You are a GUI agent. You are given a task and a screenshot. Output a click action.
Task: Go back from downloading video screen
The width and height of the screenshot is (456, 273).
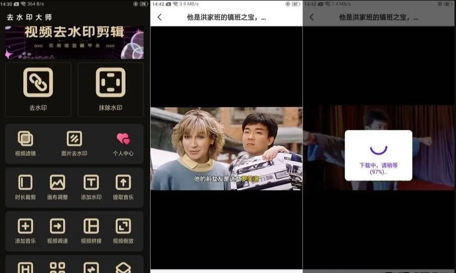[x=312, y=17]
